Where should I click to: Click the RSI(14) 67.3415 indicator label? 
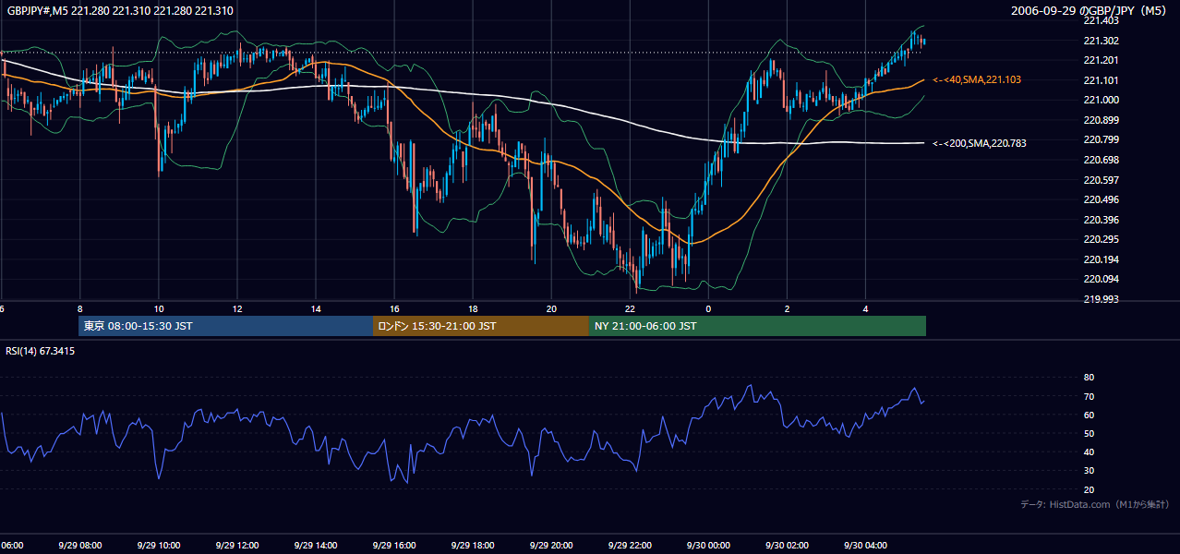coord(41,351)
